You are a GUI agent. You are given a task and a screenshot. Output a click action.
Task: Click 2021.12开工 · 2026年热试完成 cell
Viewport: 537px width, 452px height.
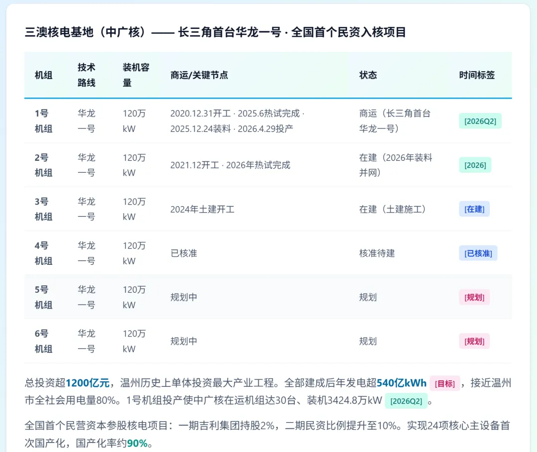click(x=230, y=165)
